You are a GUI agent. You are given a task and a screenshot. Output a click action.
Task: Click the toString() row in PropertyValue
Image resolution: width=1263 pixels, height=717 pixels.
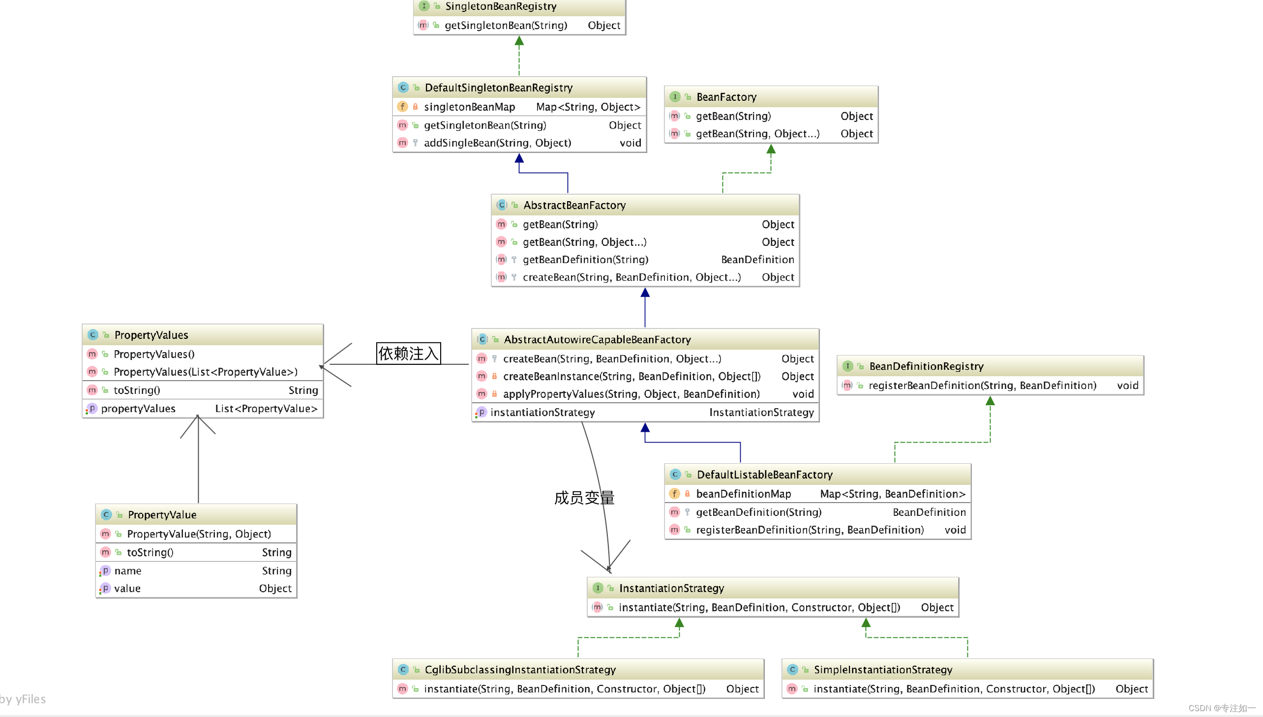coord(196,553)
